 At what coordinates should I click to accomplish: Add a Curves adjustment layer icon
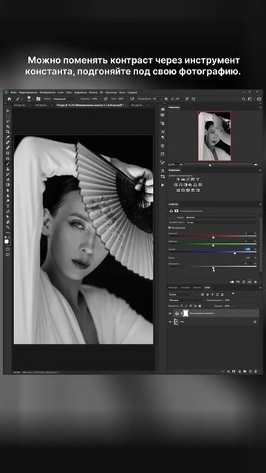(188, 180)
